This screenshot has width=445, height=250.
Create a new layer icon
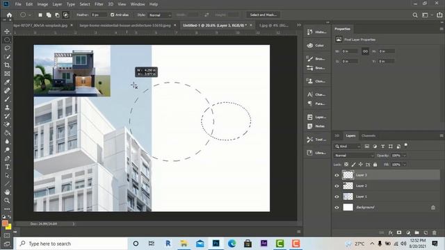[x=426, y=233]
